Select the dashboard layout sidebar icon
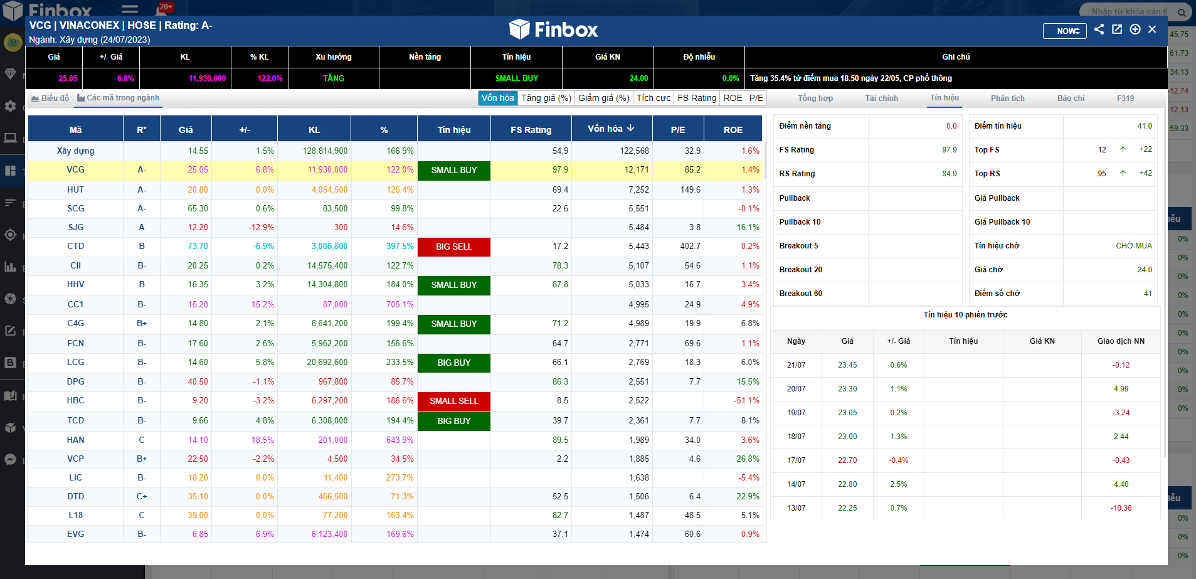The image size is (1196, 579). tap(11, 171)
